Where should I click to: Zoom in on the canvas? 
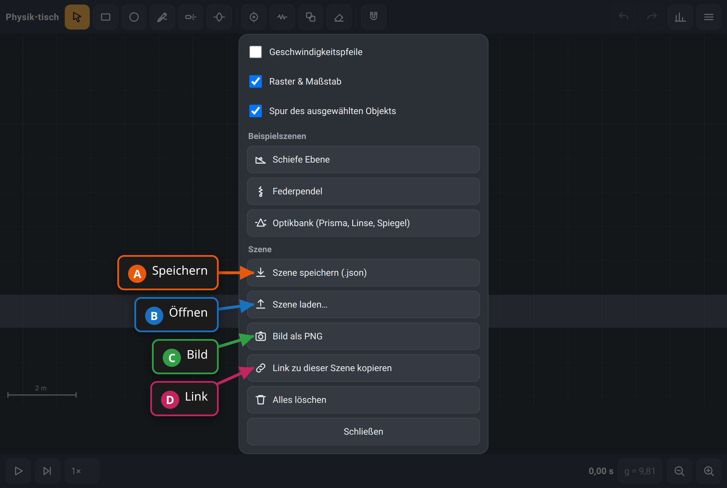(x=709, y=471)
